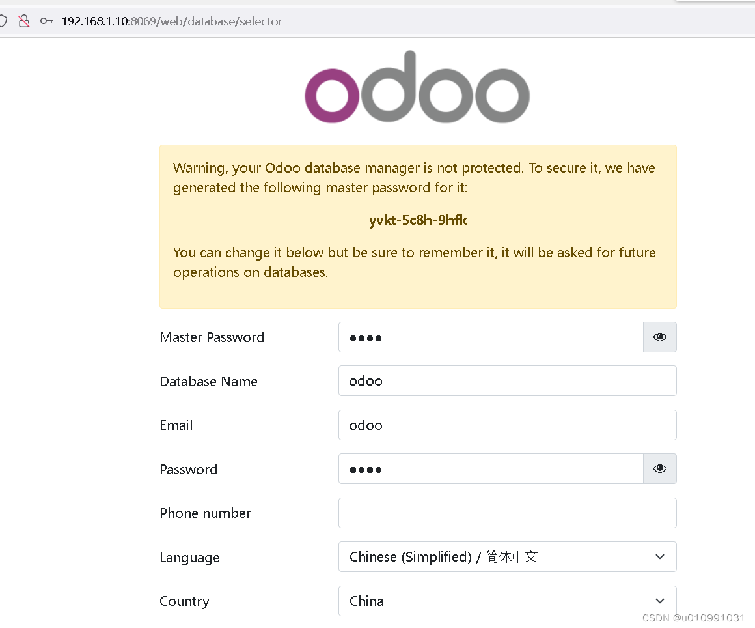Click the Country label text
Viewport: 755px width, 628px height.
184,601
